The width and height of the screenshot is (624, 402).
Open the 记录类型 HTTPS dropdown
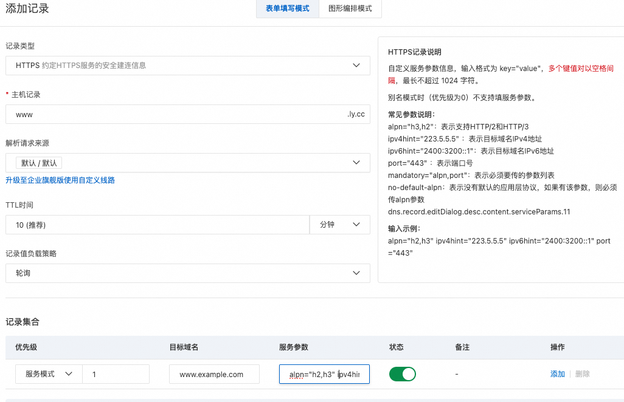[188, 66]
